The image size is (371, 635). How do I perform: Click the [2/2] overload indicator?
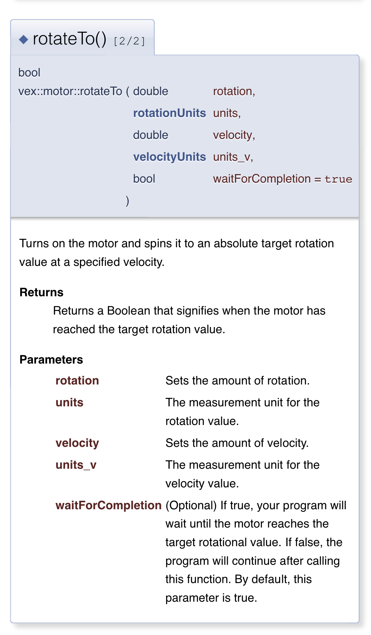click(129, 41)
